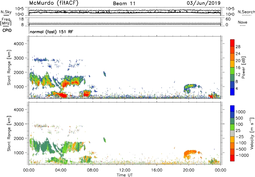Screen dimensions: 255x177
Task: Click the '10^5' left noise axis label
Action: point(19,9)
